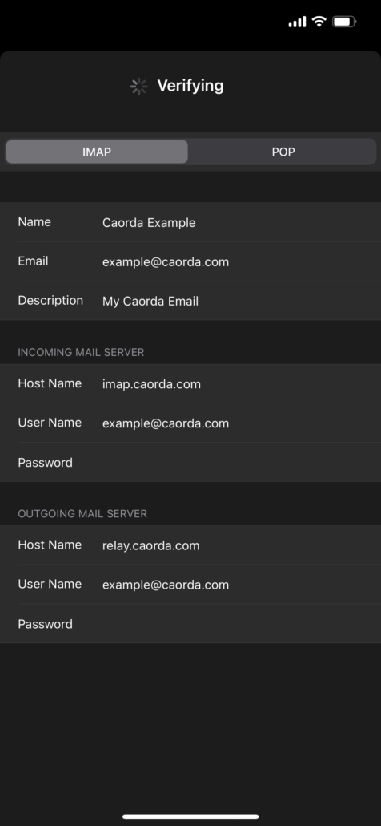Screen dimensions: 381x826
Task: Edit the incoming server User Name field
Action: point(190,423)
